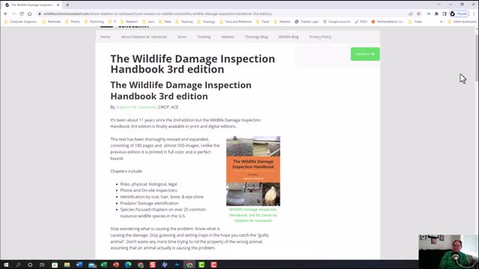Open the Pesticides bookmark folder
479x269 pixels.
coord(52,22)
